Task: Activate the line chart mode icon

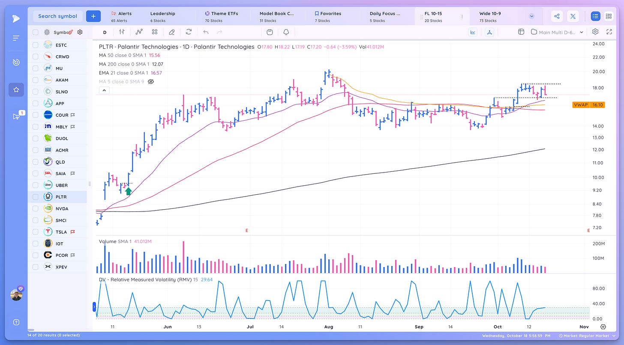Action: (x=473, y=32)
